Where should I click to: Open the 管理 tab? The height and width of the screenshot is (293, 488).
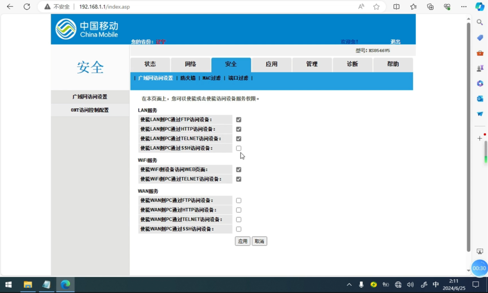coord(312,64)
